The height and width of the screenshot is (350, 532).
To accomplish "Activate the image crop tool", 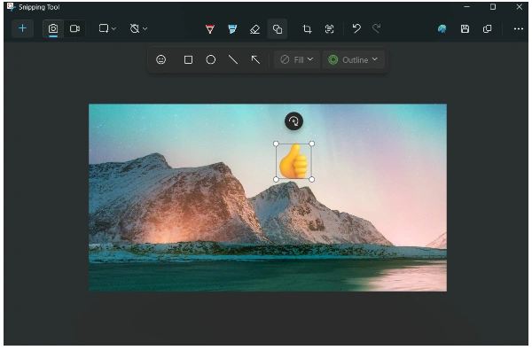I will click(307, 29).
